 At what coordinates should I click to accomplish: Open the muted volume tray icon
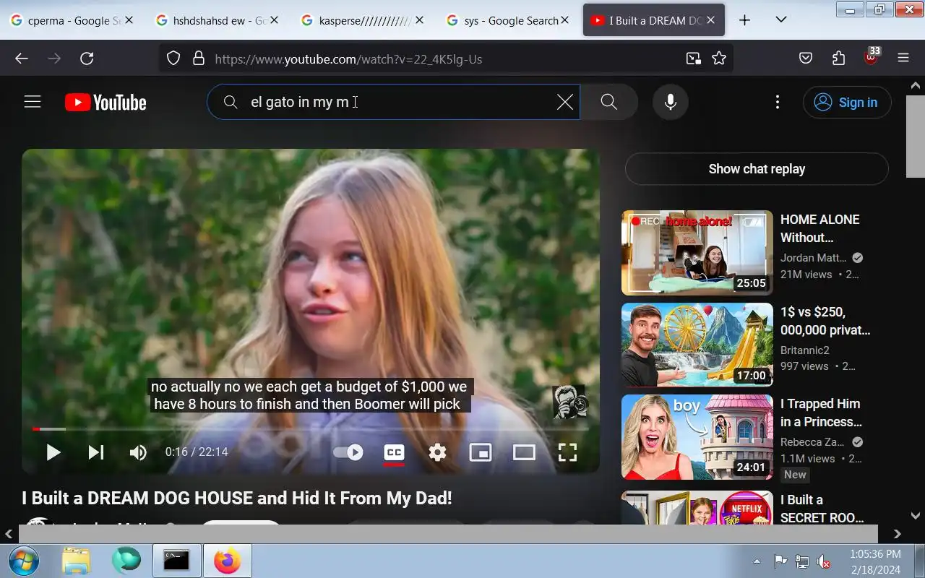[x=823, y=561]
